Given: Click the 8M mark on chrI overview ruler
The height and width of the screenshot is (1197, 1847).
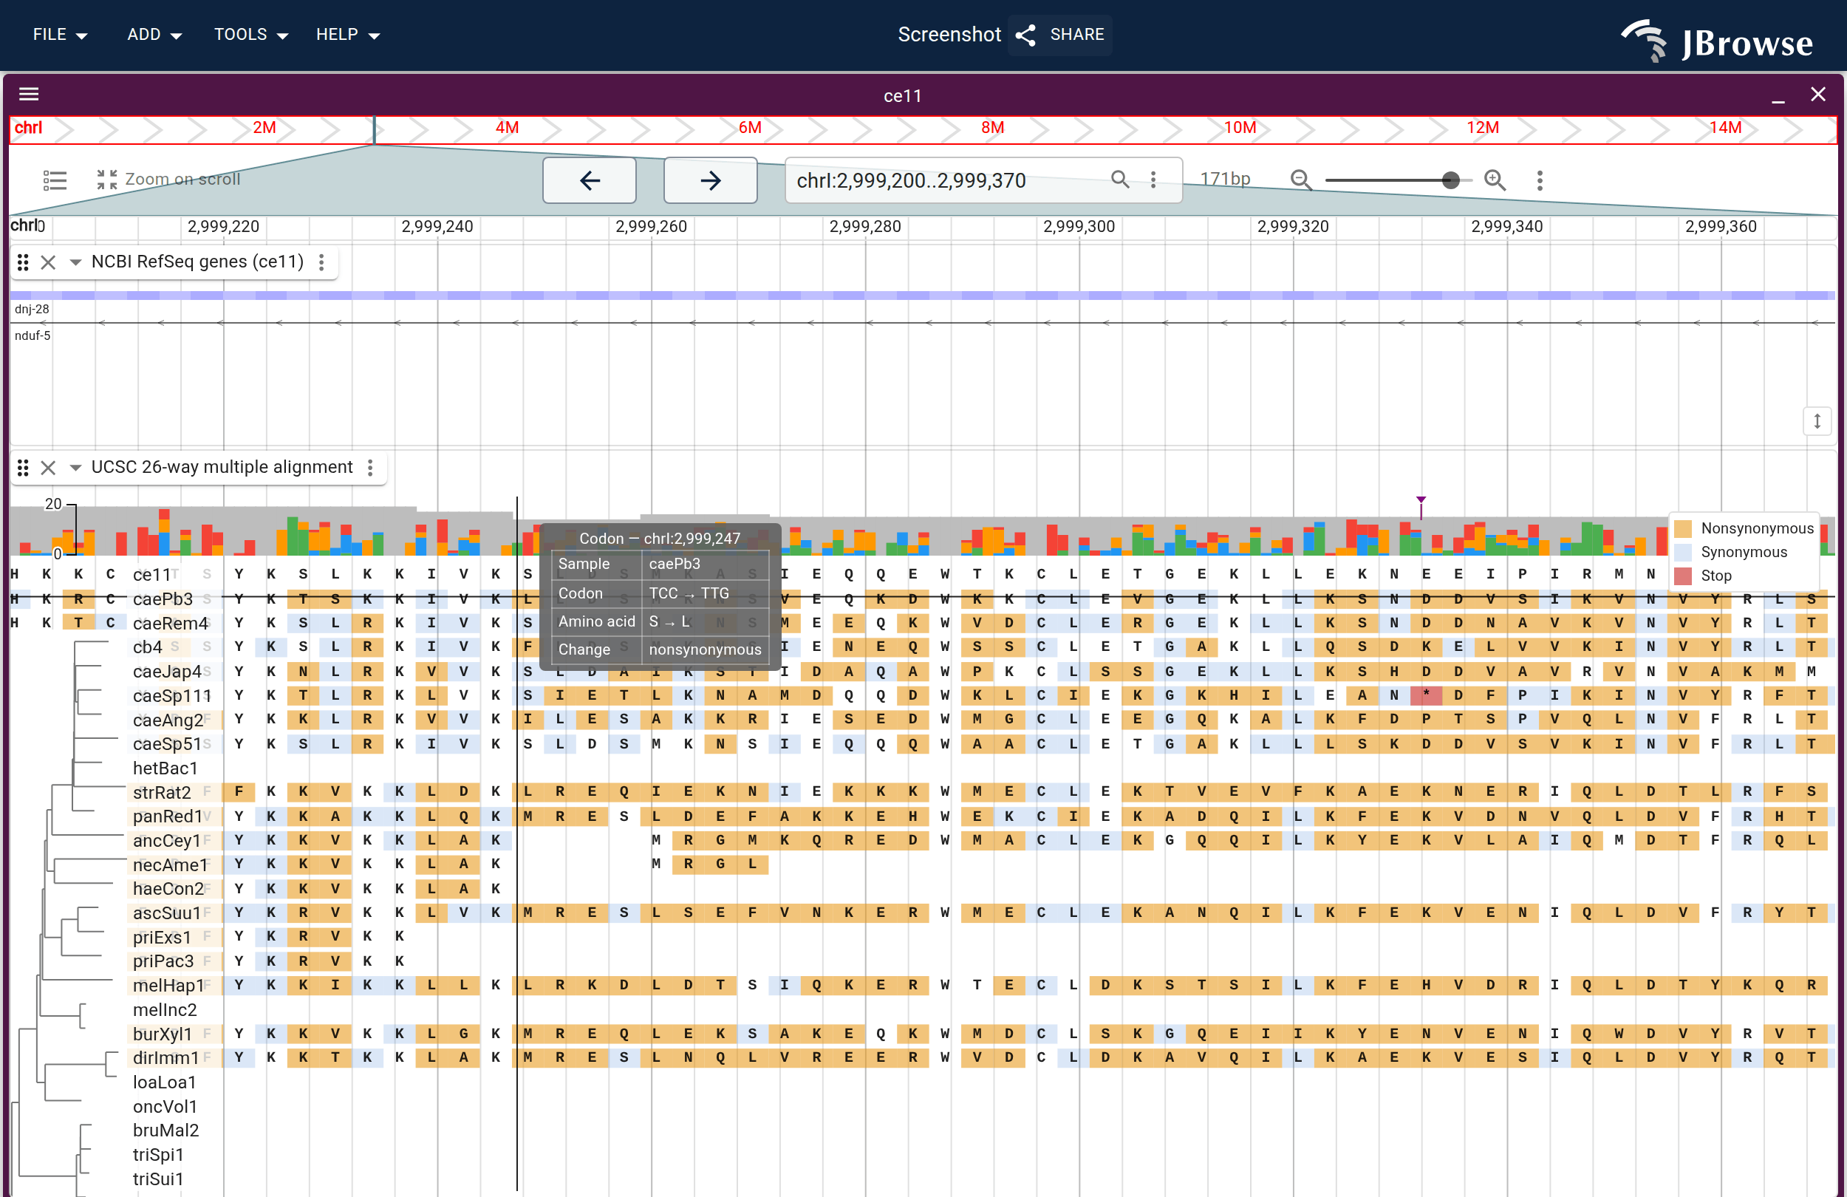Looking at the screenshot, I should pos(992,127).
